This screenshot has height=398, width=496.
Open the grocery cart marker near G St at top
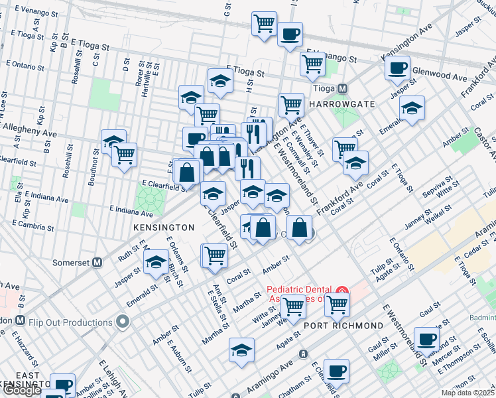pos(264,24)
